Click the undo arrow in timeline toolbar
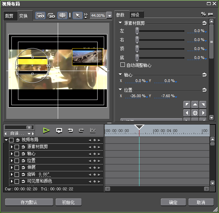The height and width of the screenshot is (213, 219). [70, 130]
